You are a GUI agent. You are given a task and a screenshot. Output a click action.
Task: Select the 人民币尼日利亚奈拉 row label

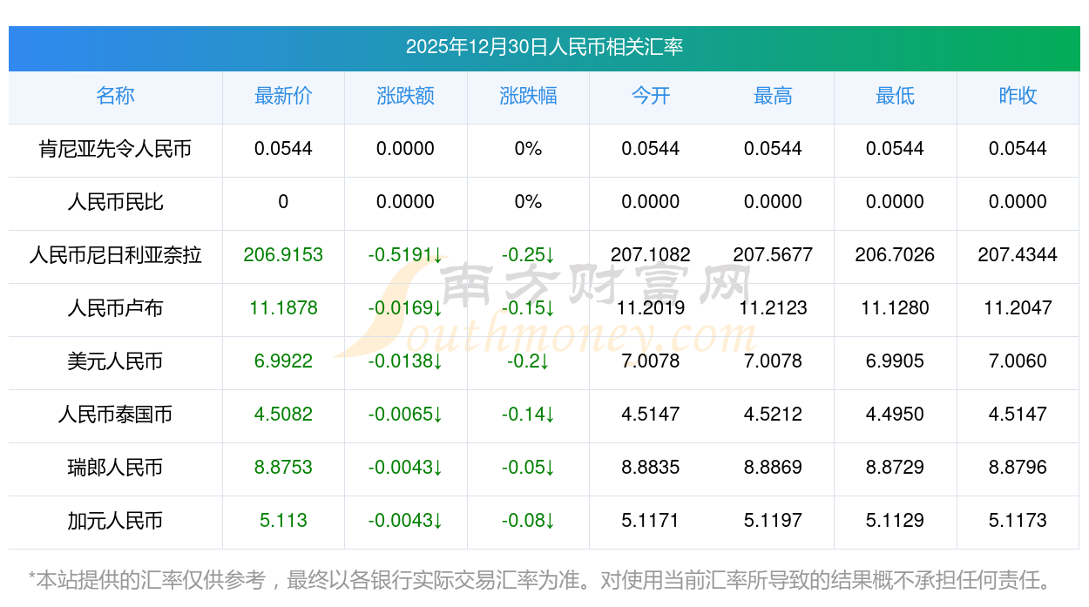[x=115, y=255]
